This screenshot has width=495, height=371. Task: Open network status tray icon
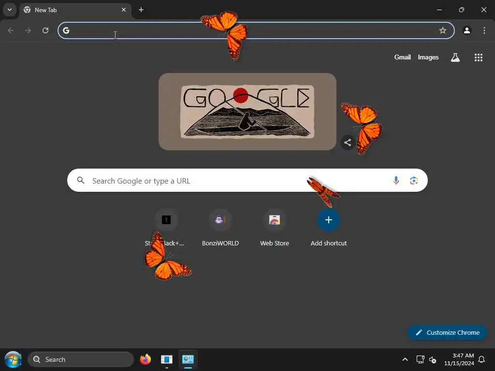click(420, 359)
